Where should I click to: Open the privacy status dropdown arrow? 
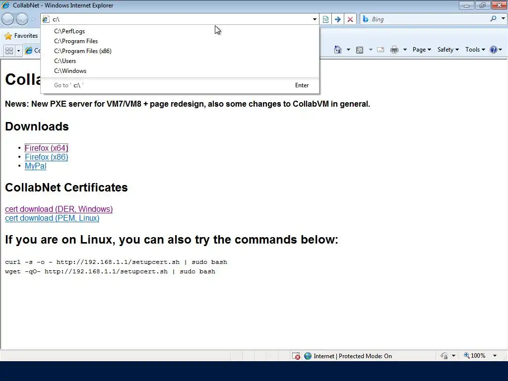click(x=453, y=356)
